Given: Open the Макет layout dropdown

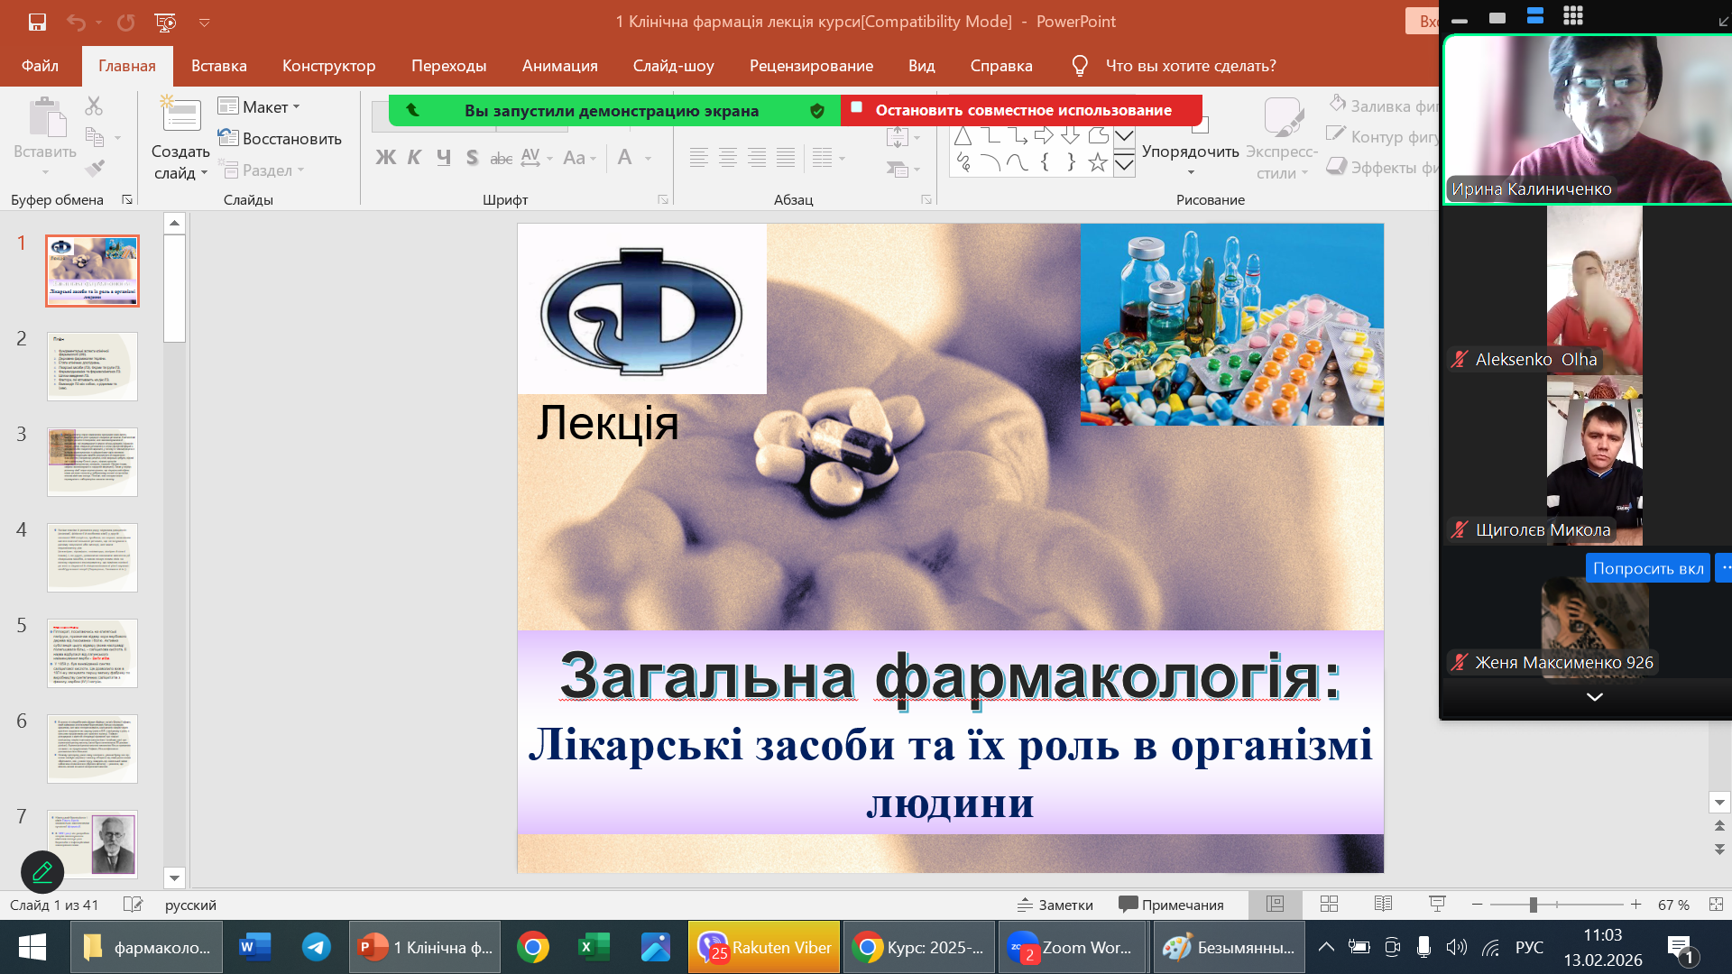Looking at the screenshot, I should point(260,106).
